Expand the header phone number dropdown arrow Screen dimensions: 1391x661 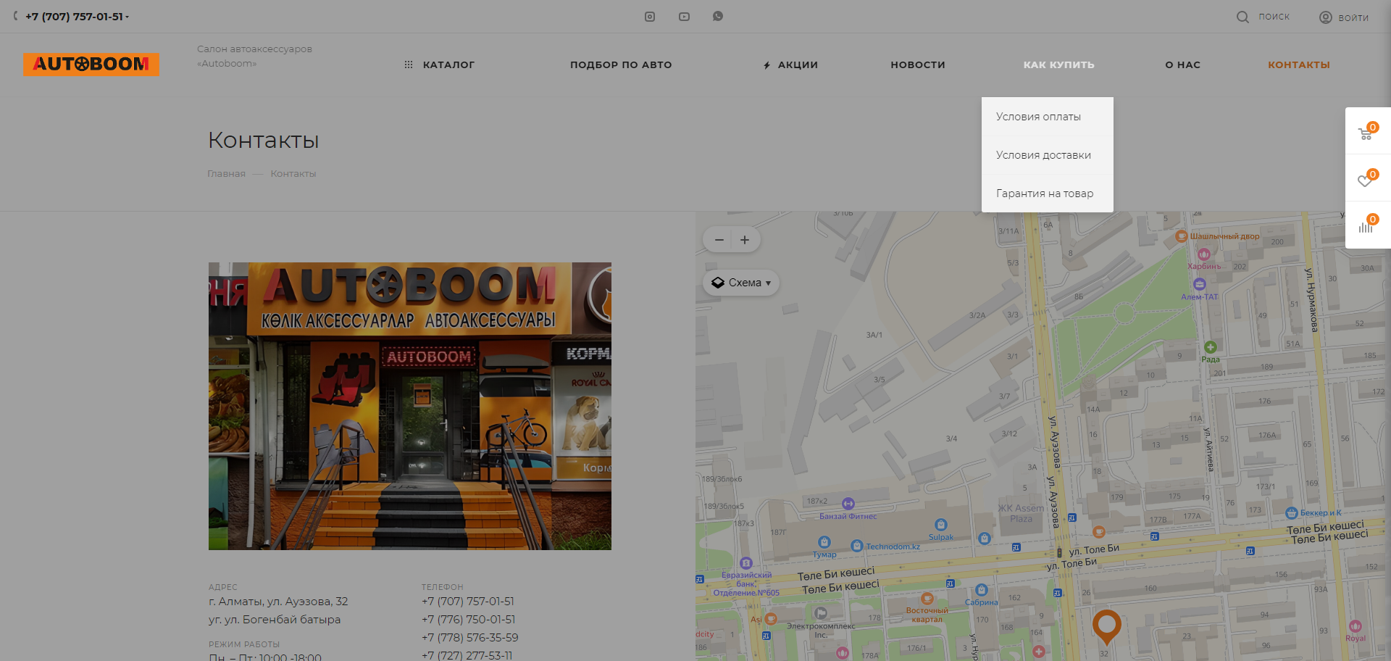(127, 17)
